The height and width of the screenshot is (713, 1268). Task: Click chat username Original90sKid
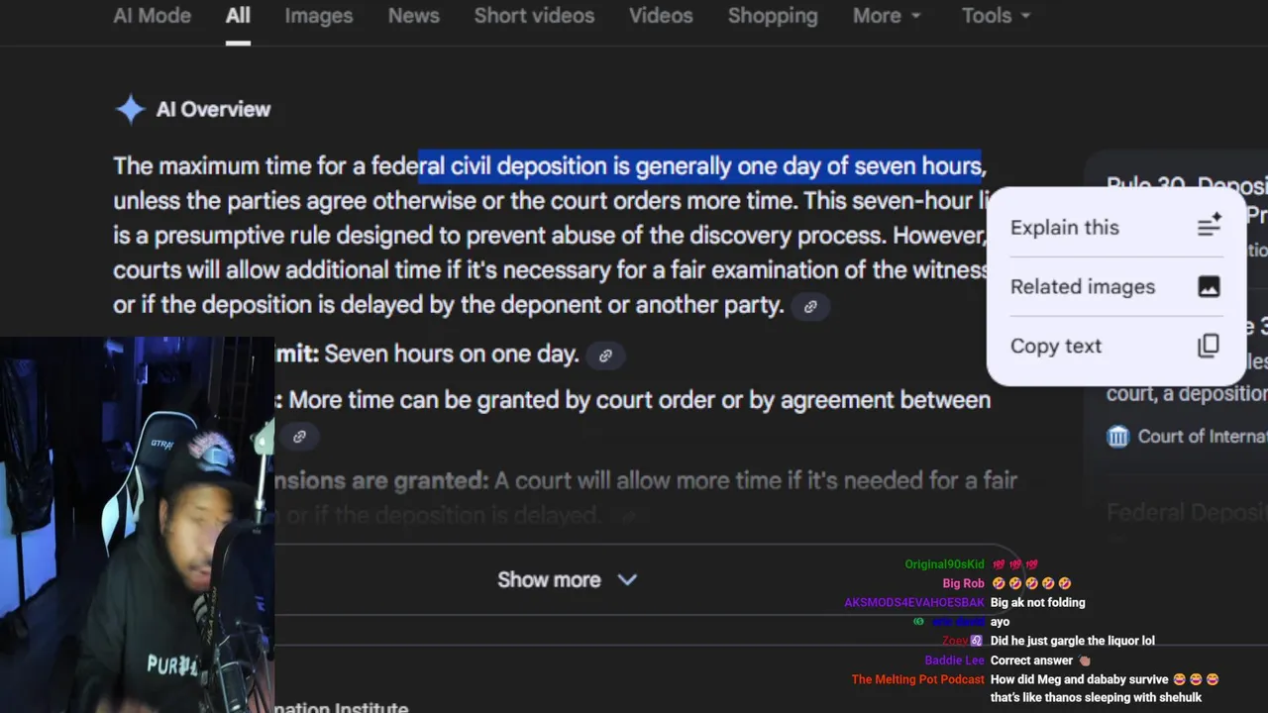click(944, 564)
